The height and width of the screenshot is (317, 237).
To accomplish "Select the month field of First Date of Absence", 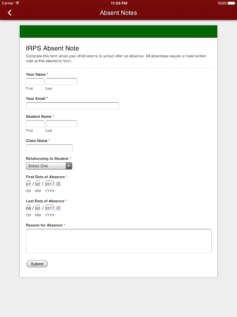I will (38, 184).
